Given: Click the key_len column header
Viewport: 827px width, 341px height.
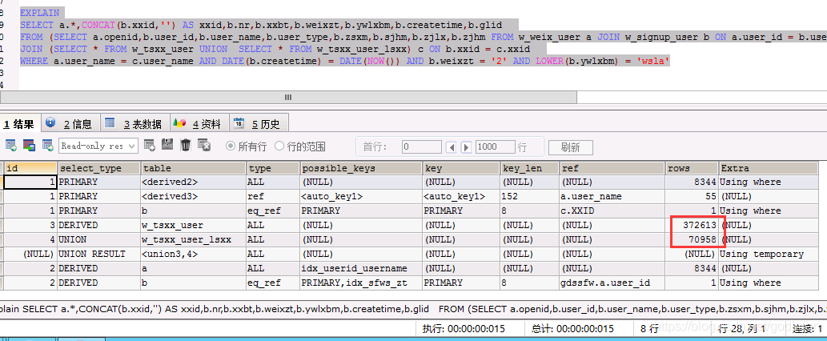Looking at the screenshot, I should point(529,168).
